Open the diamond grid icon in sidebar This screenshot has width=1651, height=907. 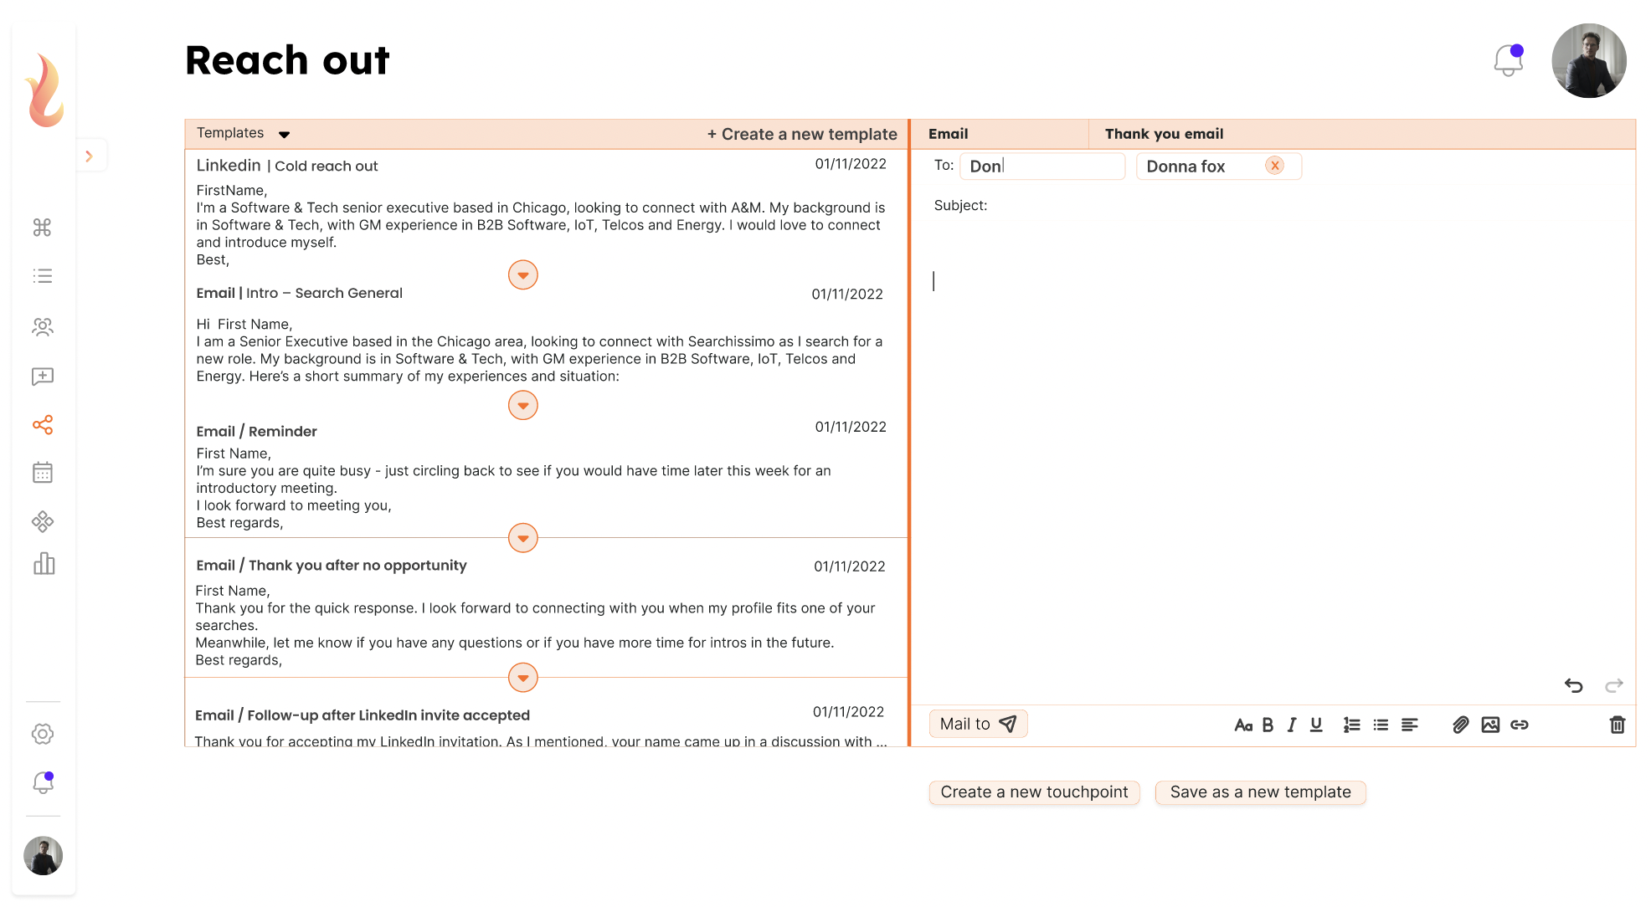pyautogui.click(x=42, y=522)
